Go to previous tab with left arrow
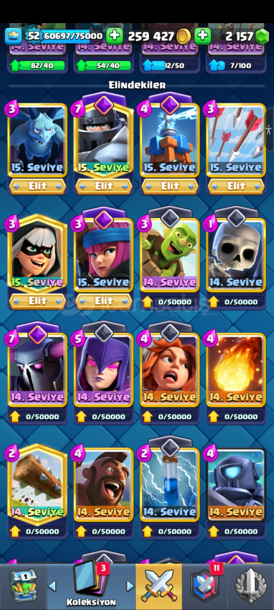Screen dimensions: 274x610 [52, 586]
